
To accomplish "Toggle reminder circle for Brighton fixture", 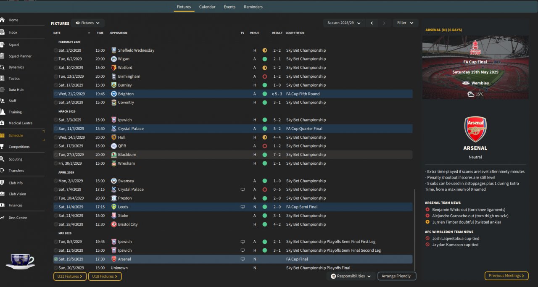I will [x=56, y=94].
